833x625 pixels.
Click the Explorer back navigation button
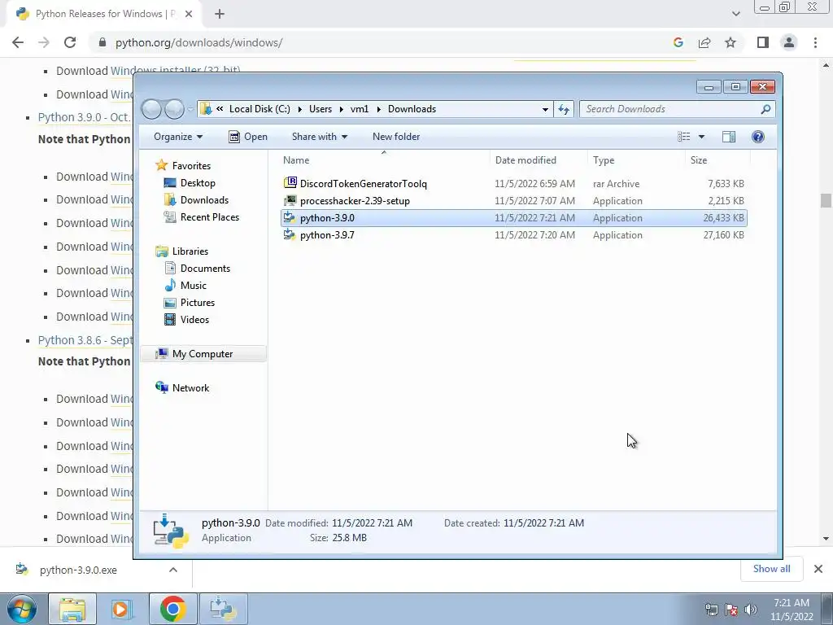coord(152,109)
